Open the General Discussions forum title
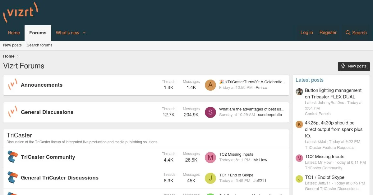Viewport: 373px width, 195px height. (x=47, y=112)
